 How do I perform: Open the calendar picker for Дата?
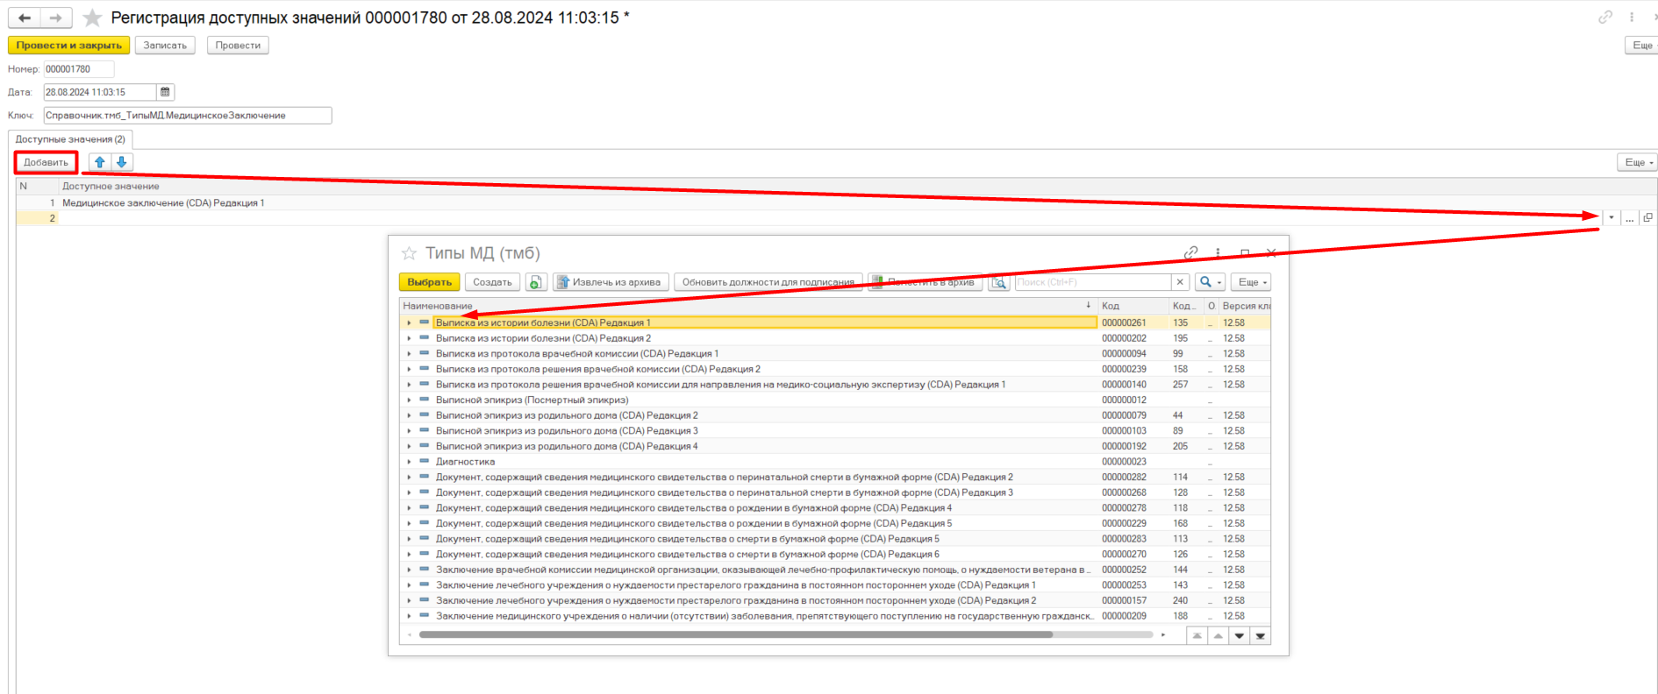click(165, 92)
